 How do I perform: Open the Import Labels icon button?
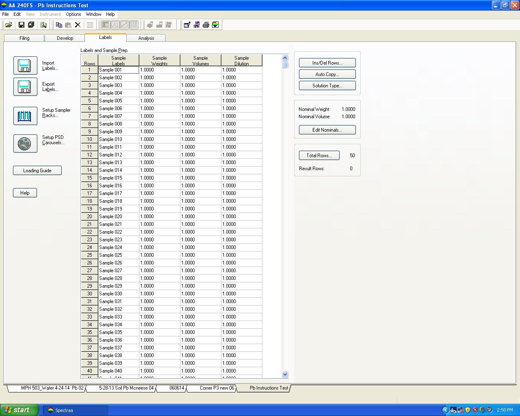(x=25, y=65)
